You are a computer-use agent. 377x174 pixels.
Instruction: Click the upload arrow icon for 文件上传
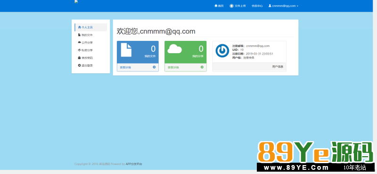tap(231, 6)
